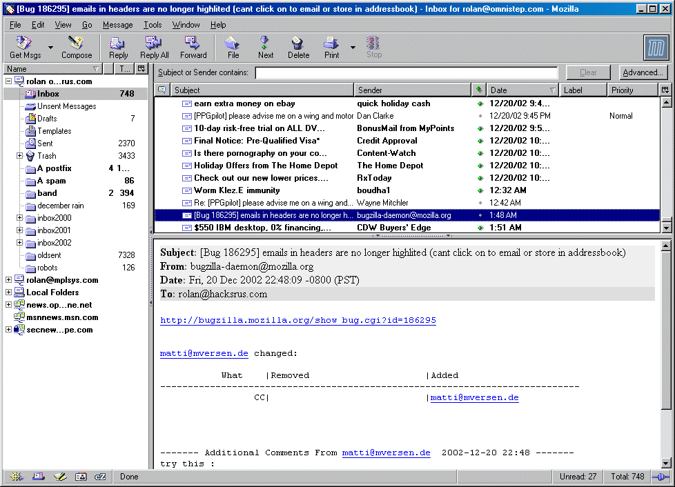Open the Tools menu
675x487 pixels.
coord(153,25)
